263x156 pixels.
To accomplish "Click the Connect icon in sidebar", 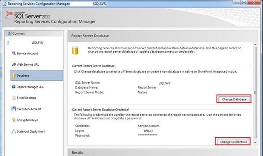I will point(10,33).
